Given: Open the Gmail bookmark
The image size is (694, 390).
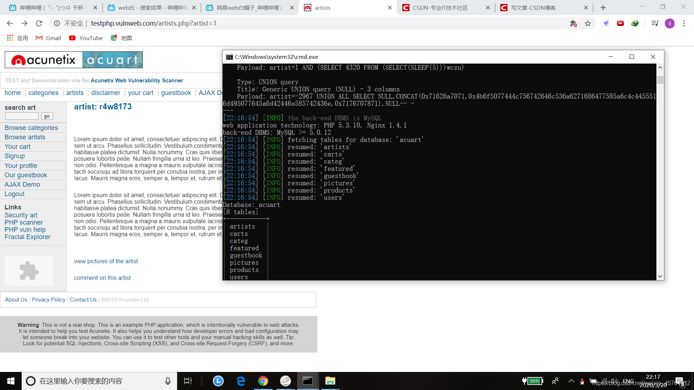Looking at the screenshot, I should (x=48, y=38).
